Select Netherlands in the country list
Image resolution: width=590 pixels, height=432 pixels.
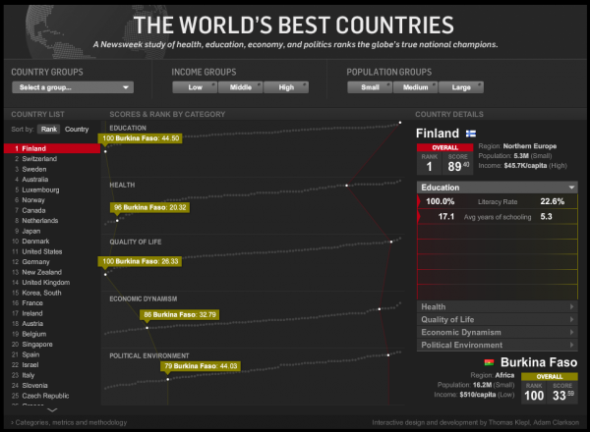pyautogui.click(x=52, y=221)
